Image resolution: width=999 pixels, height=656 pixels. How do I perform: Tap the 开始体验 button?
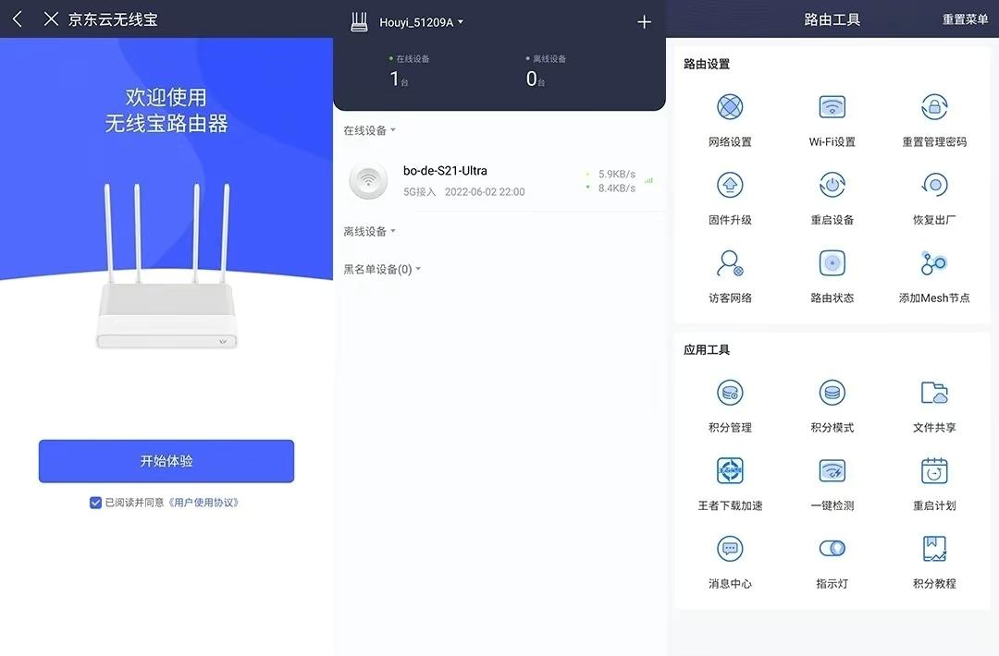click(x=166, y=461)
